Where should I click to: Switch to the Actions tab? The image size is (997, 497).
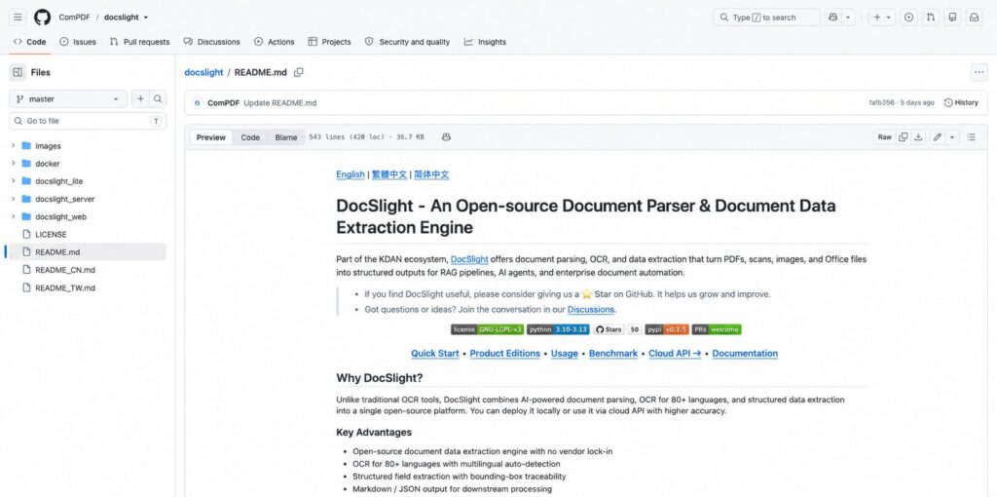274,42
